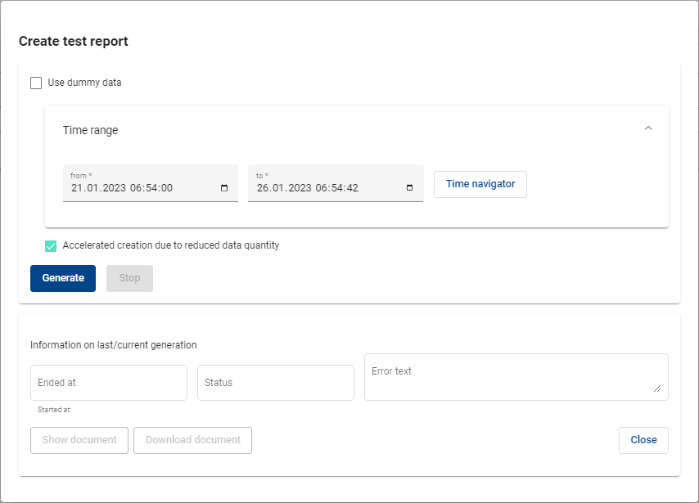Click the Show document button

pyautogui.click(x=79, y=440)
